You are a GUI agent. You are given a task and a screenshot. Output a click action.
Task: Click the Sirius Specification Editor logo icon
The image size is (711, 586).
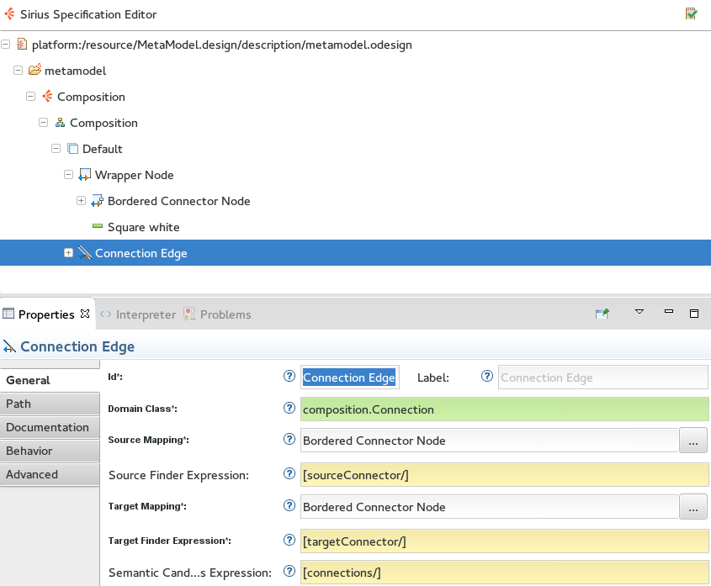coord(9,13)
